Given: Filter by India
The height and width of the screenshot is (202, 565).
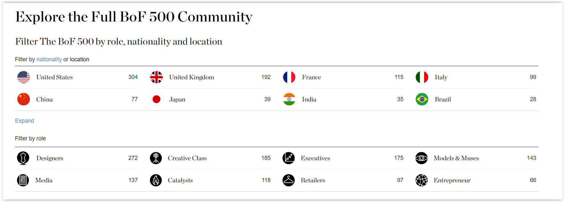Looking at the screenshot, I should (x=343, y=99).
